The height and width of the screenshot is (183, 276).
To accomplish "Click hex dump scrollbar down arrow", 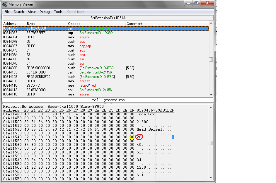I will click(x=211, y=177).
